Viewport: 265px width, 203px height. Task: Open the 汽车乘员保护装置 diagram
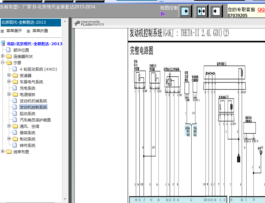pyautogui.click(x=35, y=120)
